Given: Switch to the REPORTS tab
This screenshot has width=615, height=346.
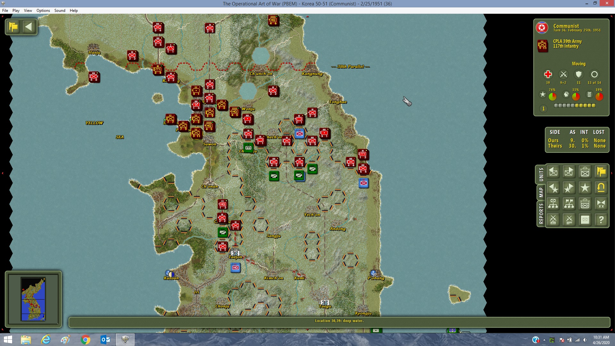Looking at the screenshot, I should 541,213.
